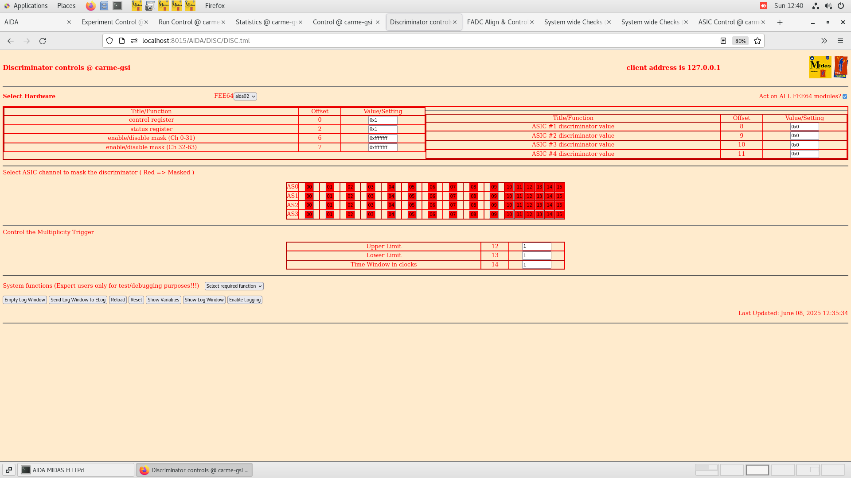Screen dimensions: 851x478
Task: Click the TCL logo icon beside Midas logo
Action: click(x=841, y=66)
